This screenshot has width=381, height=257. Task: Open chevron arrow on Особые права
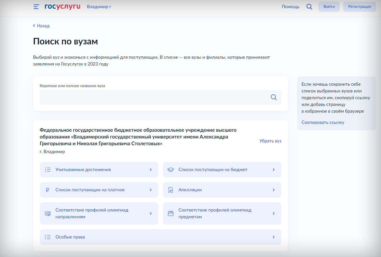pos(274,237)
